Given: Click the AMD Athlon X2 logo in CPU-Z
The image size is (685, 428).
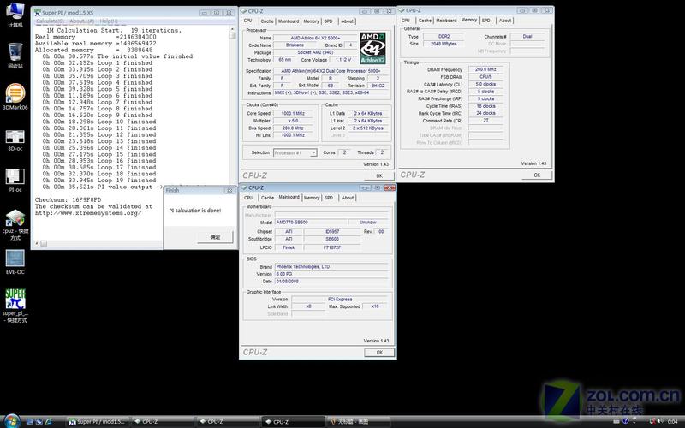Looking at the screenshot, I should [x=372, y=48].
